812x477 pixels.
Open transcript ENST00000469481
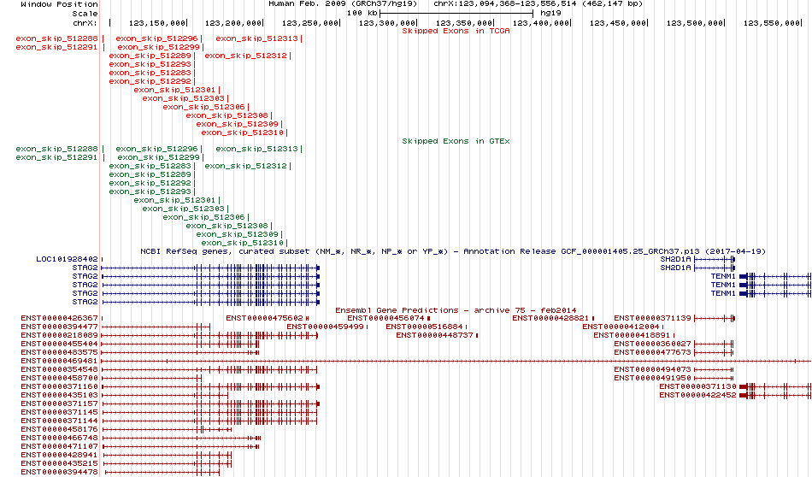[59, 361]
